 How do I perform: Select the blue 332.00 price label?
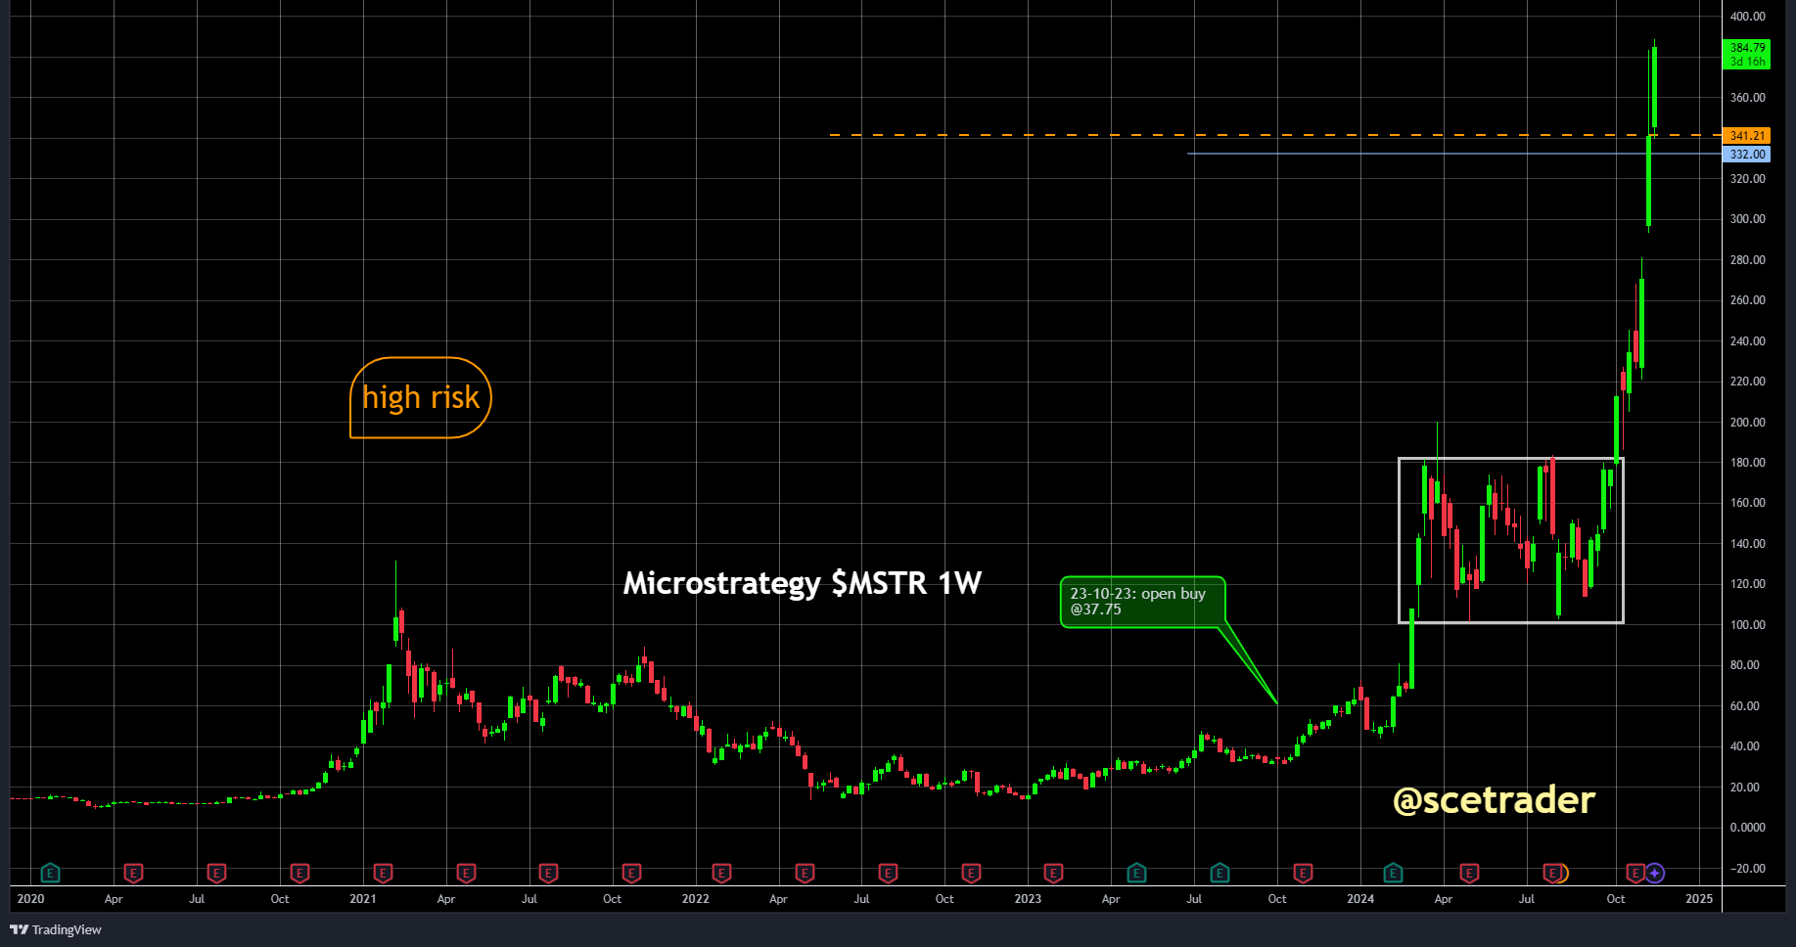pyautogui.click(x=1747, y=155)
